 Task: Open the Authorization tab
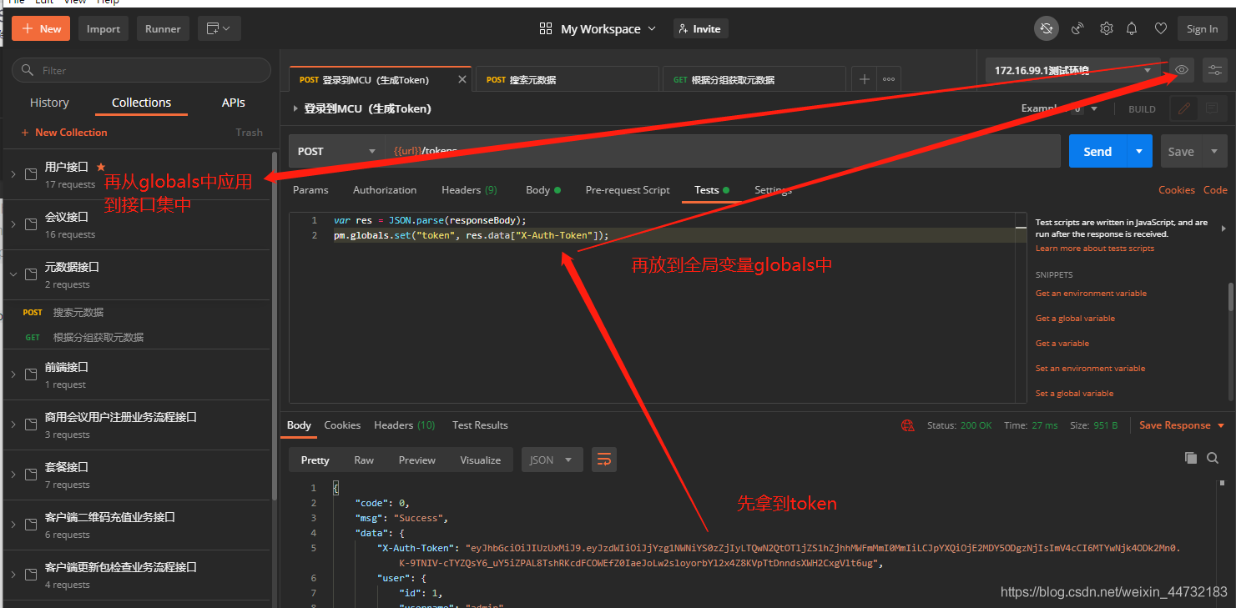[385, 190]
